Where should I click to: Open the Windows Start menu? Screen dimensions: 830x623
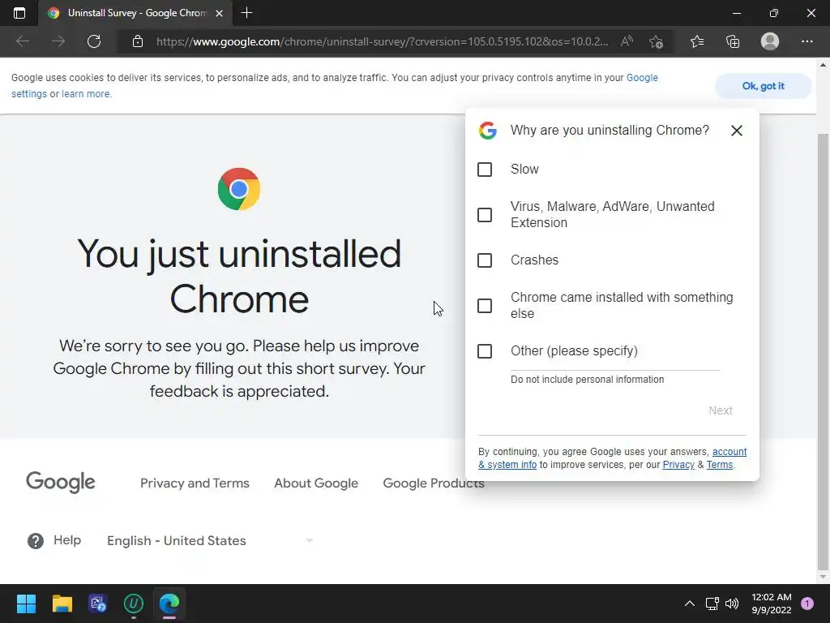[26, 604]
